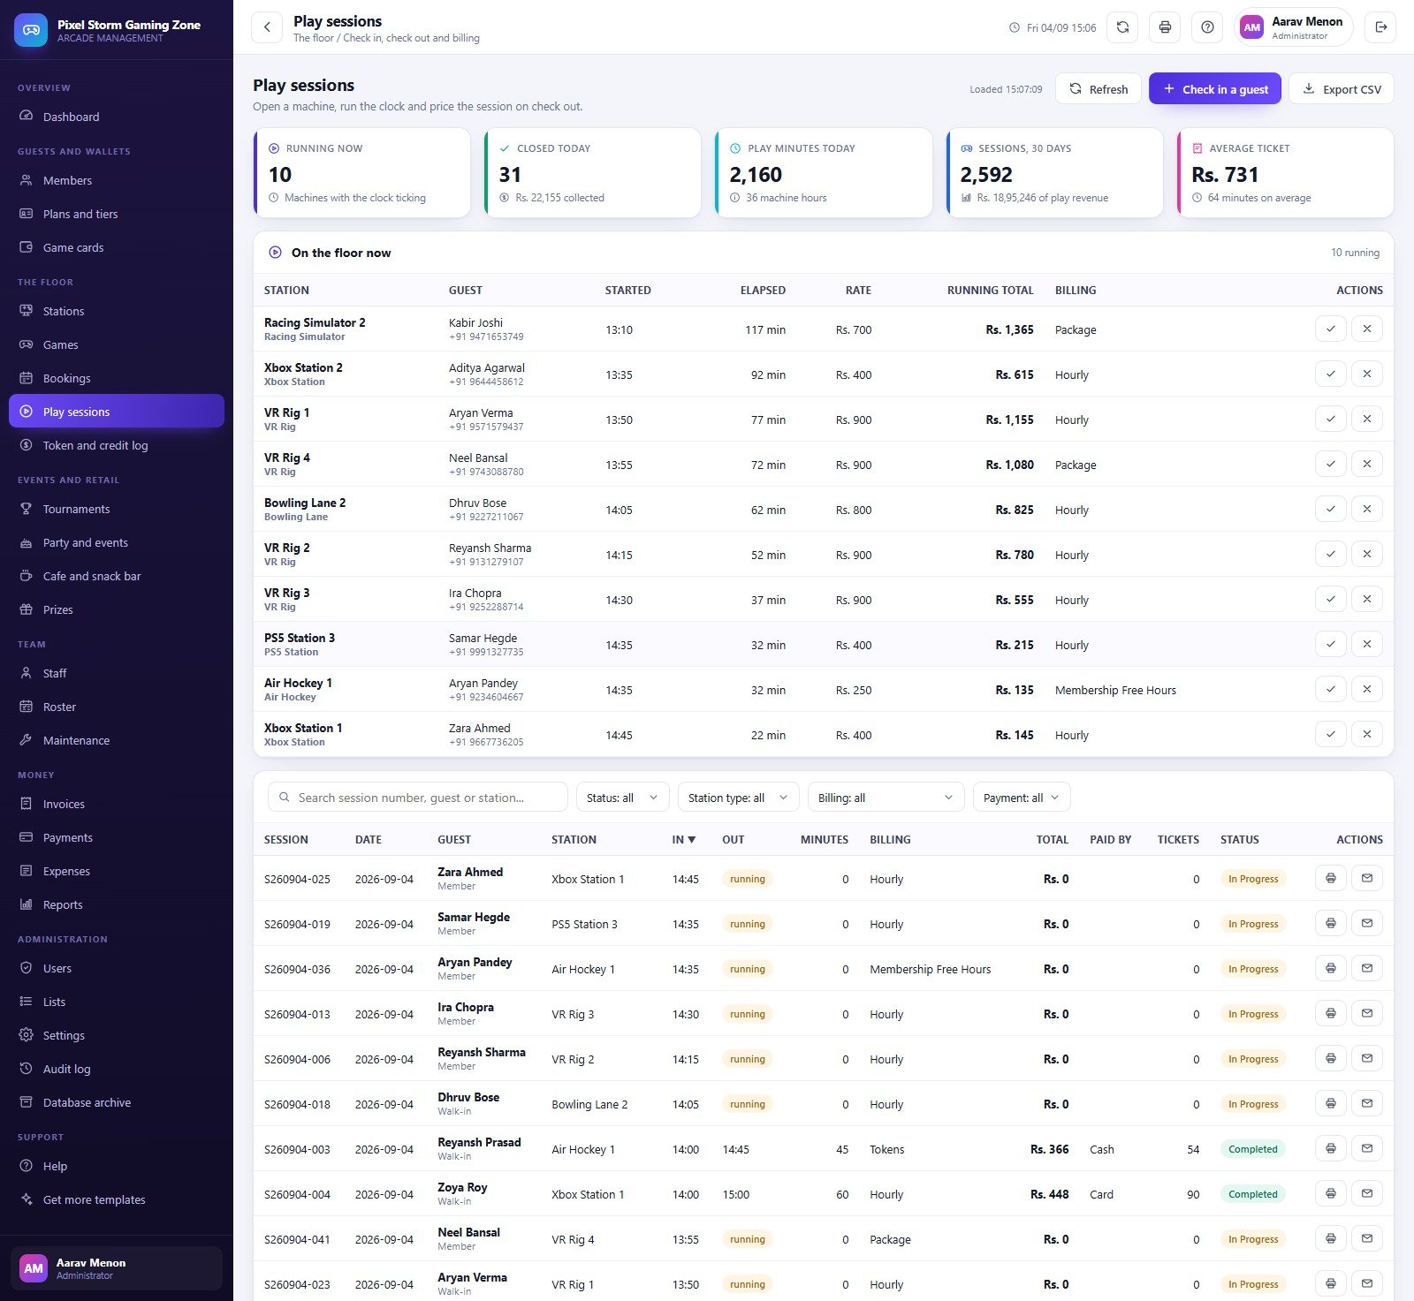The width and height of the screenshot is (1414, 1301).
Task: Click the Export CSV button
Action: click(x=1342, y=89)
